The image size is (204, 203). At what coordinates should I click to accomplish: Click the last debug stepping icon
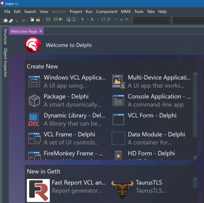coord(126,20)
